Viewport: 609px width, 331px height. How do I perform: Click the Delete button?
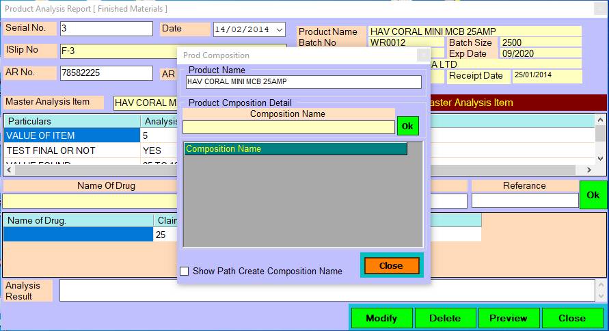[x=444, y=318]
